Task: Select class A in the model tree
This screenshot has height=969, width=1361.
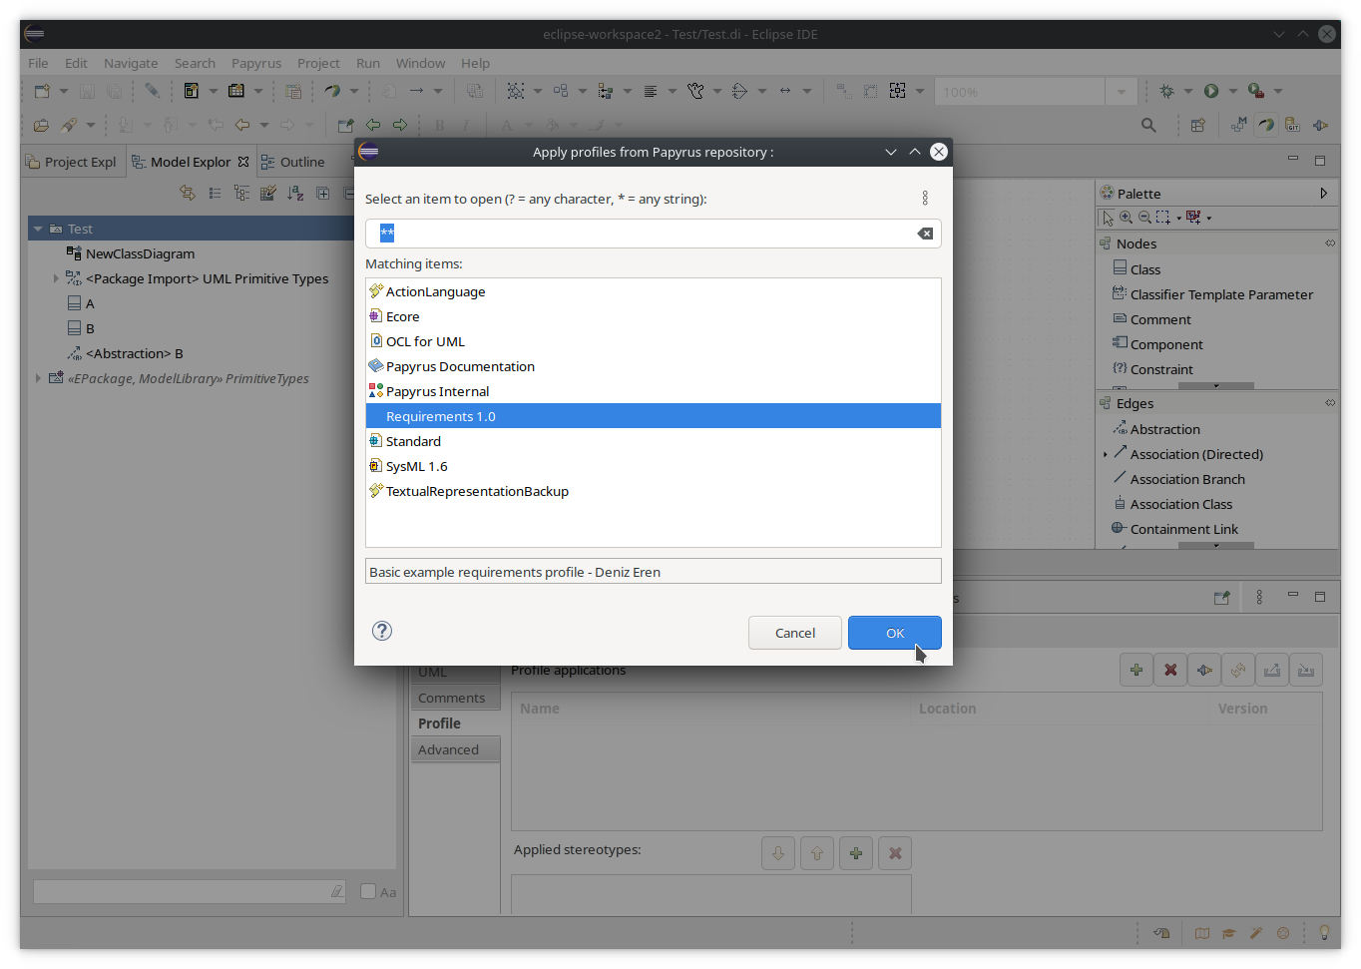Action: pos(81,303)
